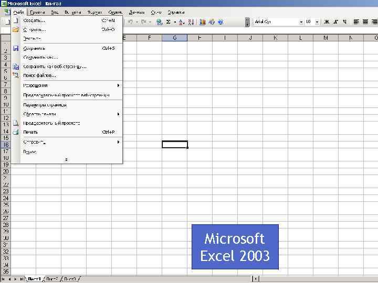This screenshot has height=283, width=378.
Task: Switch to the Лист2 sheet tab
Action: 52,279
